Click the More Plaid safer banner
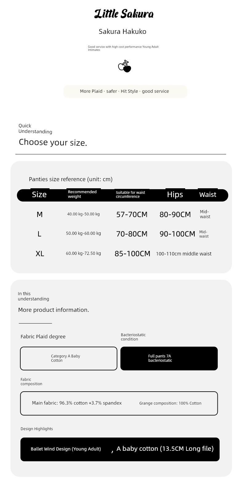This screenshot has width=243, height=485. click(x=125, y=91)
